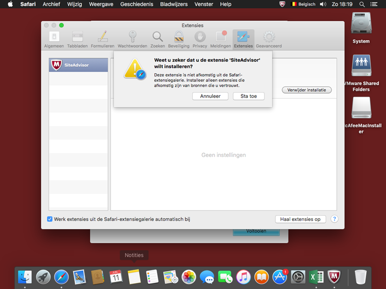Open the Venster menu

(x=204, y=4)
